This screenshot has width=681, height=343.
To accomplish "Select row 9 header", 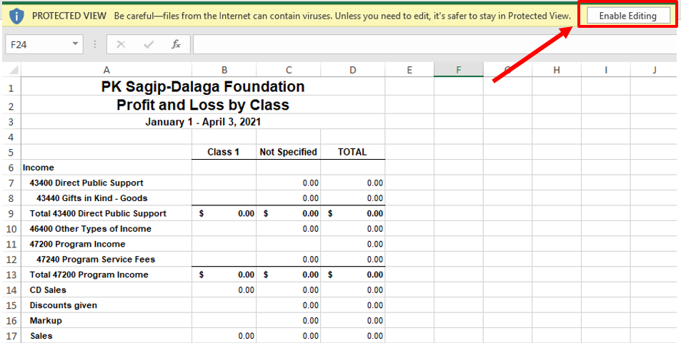I will 11,213.
